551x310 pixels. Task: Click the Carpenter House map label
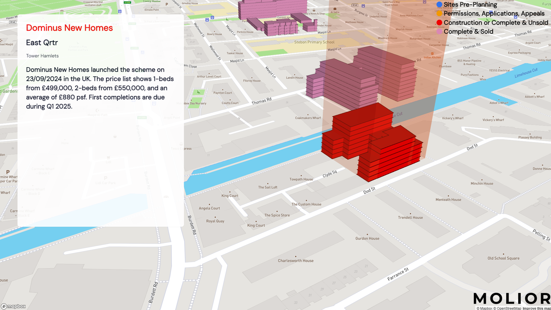(439, 45)
